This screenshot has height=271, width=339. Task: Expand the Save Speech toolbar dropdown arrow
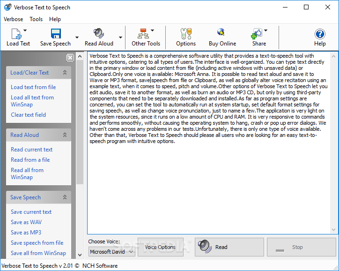click(x=77, y=38)
